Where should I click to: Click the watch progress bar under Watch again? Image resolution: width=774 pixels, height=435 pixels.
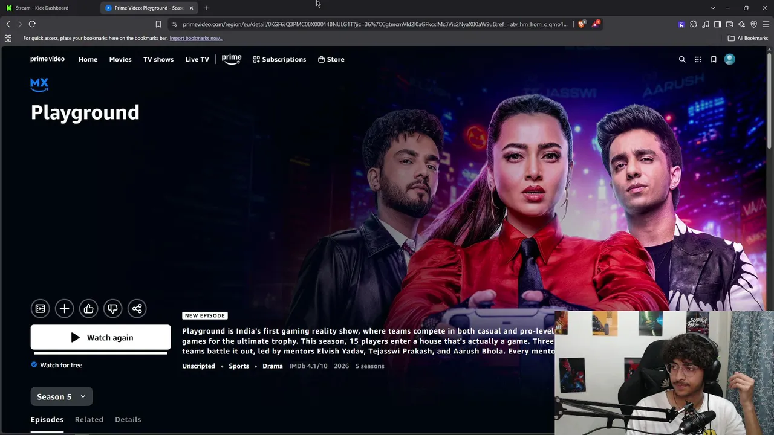101,353
